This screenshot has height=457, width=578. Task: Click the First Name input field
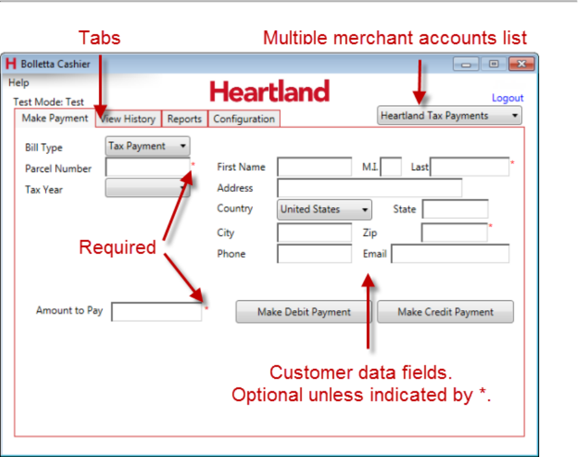click(315, 167)
